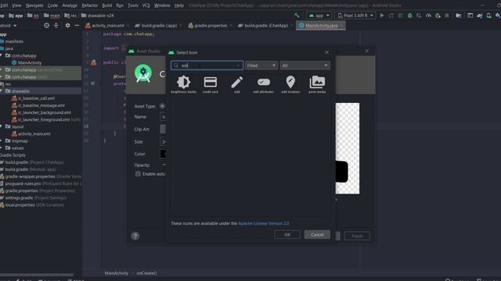Open the Pixel 3 API R device dropdown
501x281 pixels.
click(355, 16)
